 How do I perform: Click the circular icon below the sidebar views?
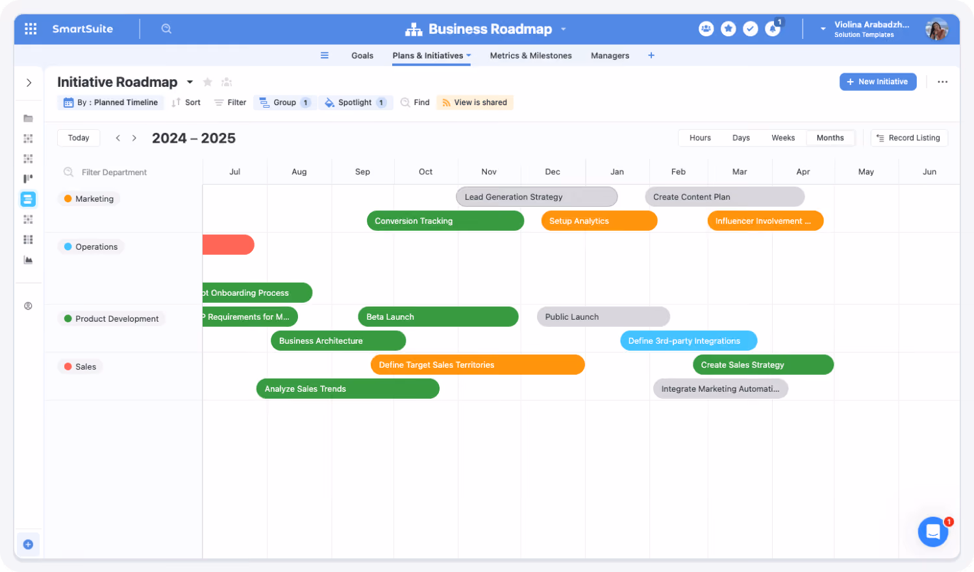pyautogui.click(x=28, y=305)
